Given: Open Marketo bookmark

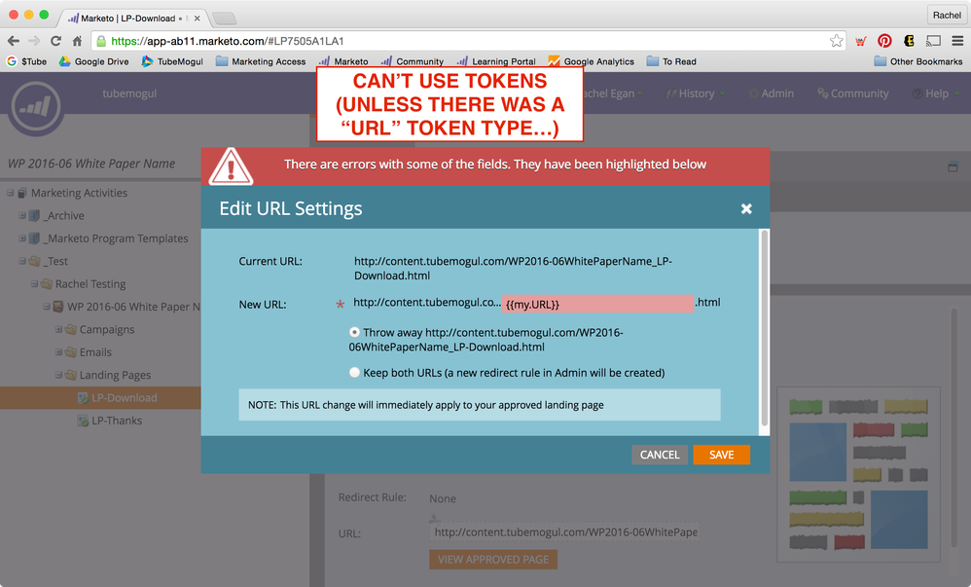Looking at the screenshot, I should [x=343, y=61].
